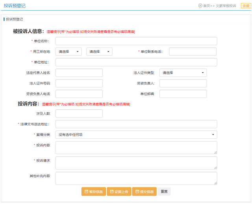Open the 案情分类 dropdown
Screen dimensions: 252x204
point(136,135)
